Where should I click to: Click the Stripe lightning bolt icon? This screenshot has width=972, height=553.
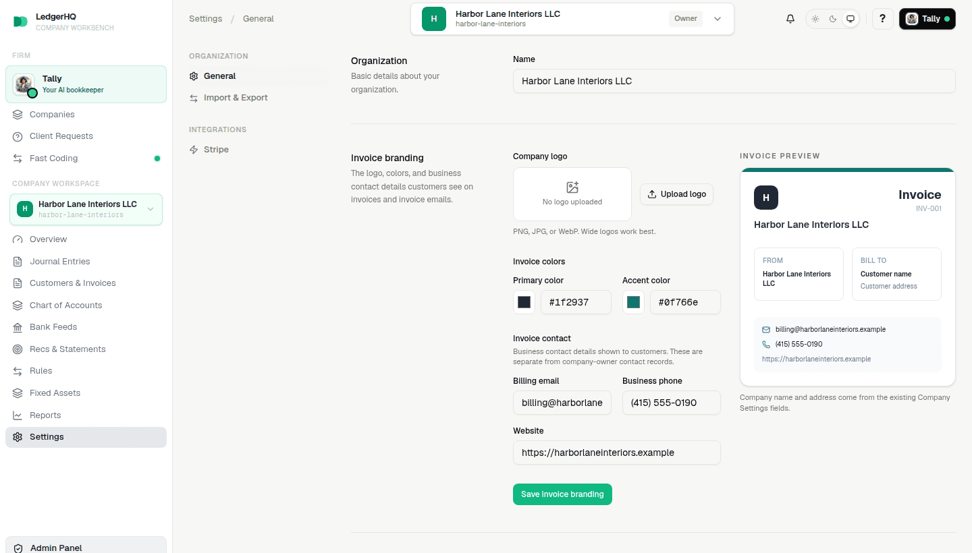click(194, 150)
